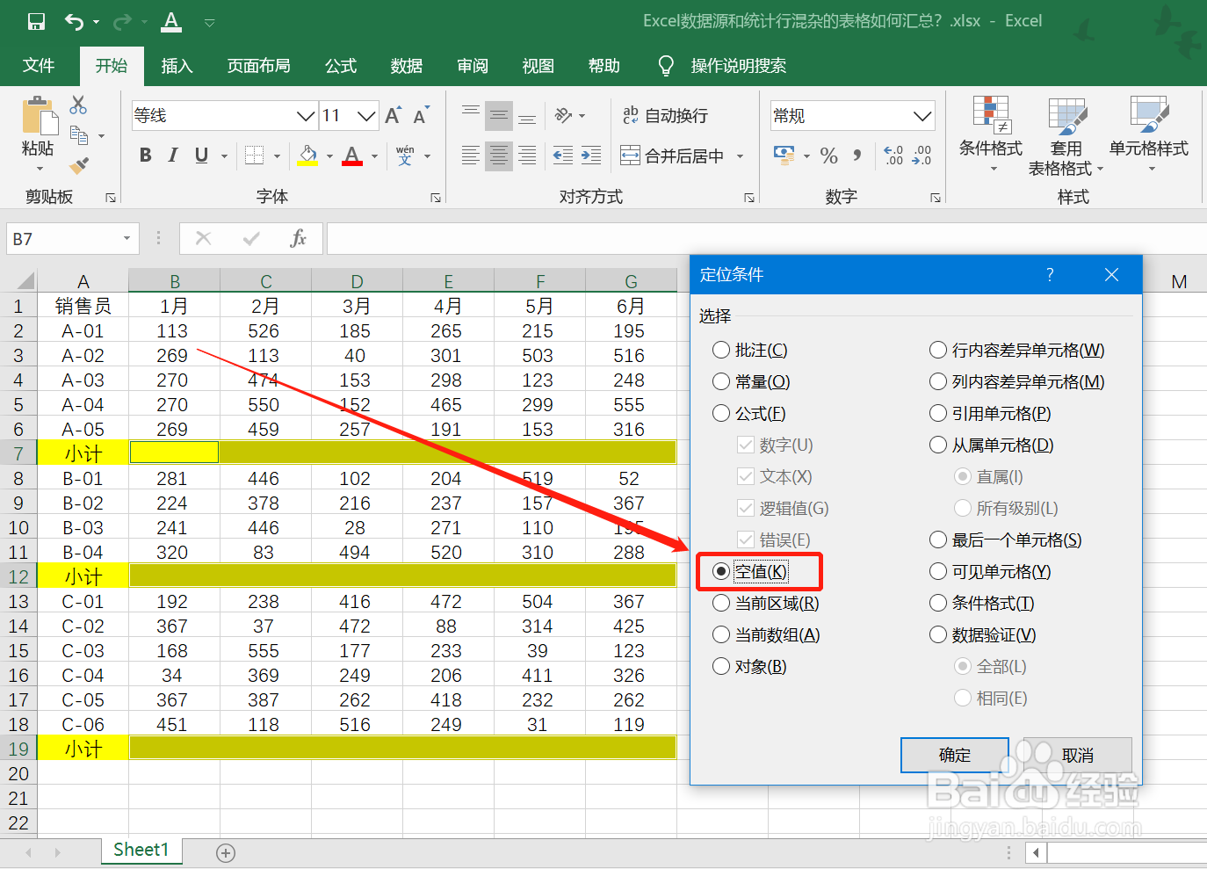
Task: Click the increase decimal places icon
Action: [x=893, y=156]
